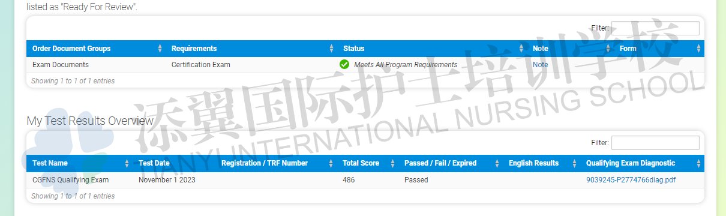The height and width of the screenshot is (216, 726).
Task: Click the Test Date column header label
Action: tap(154, 163)
